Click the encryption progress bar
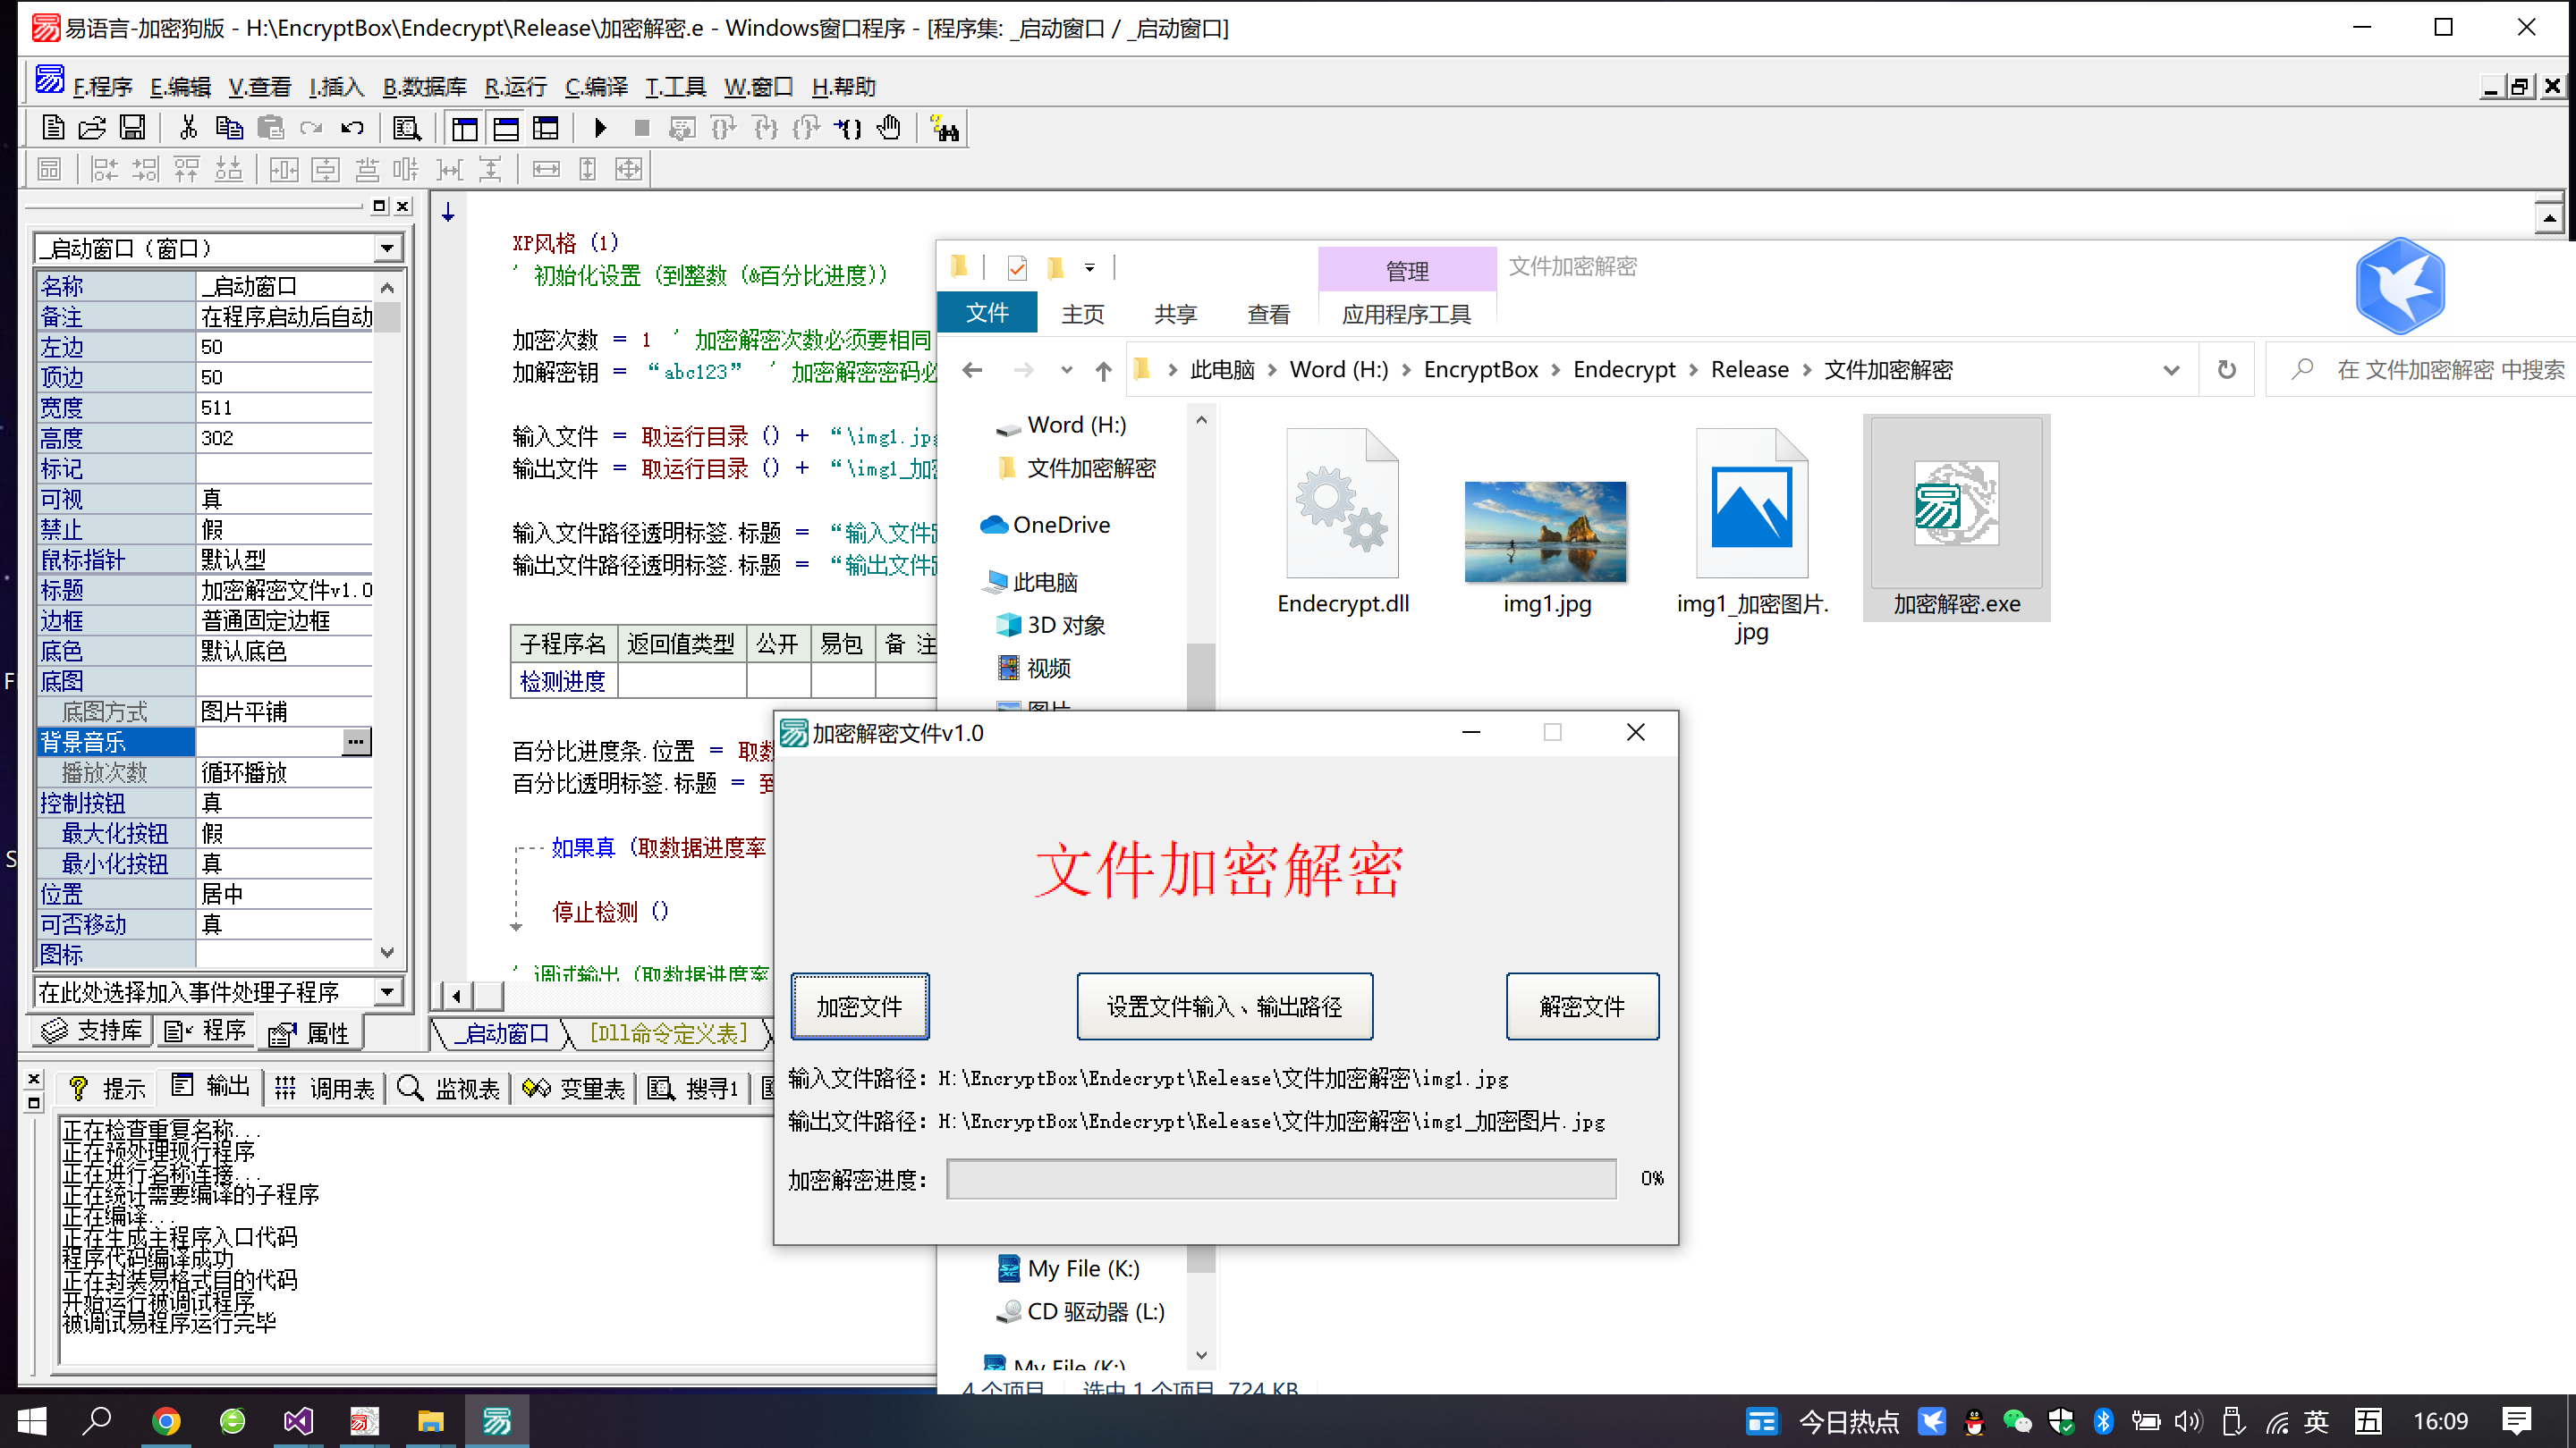2576x1448 pixels. [x=1281, y=1179]
